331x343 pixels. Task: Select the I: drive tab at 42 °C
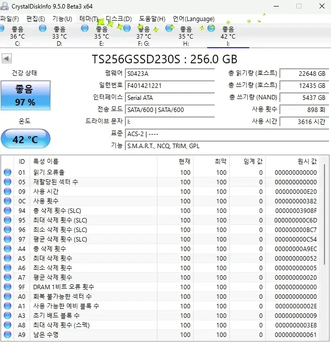tap(228, 36)
